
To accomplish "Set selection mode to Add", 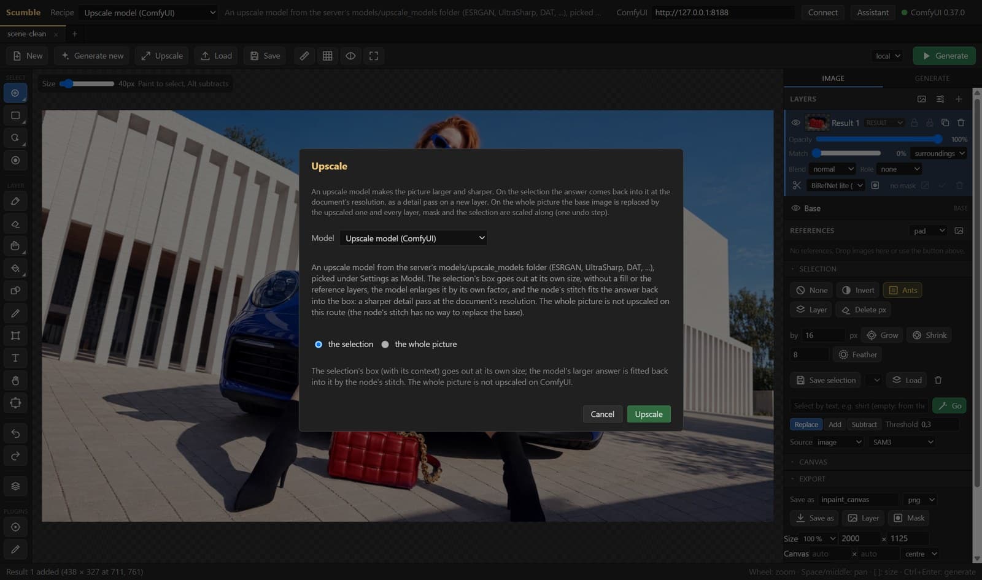I will click(x=835, y=424).
